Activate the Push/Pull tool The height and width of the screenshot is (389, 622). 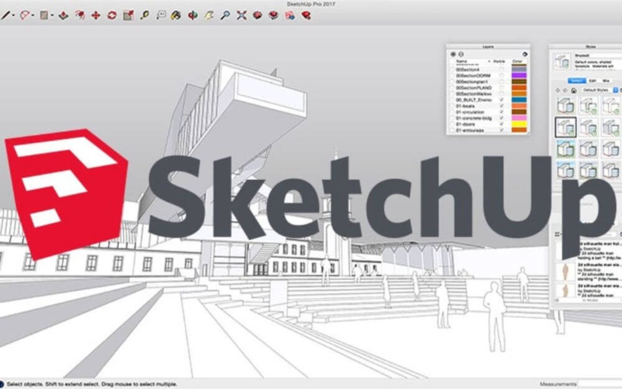click(x=63, y=15)
